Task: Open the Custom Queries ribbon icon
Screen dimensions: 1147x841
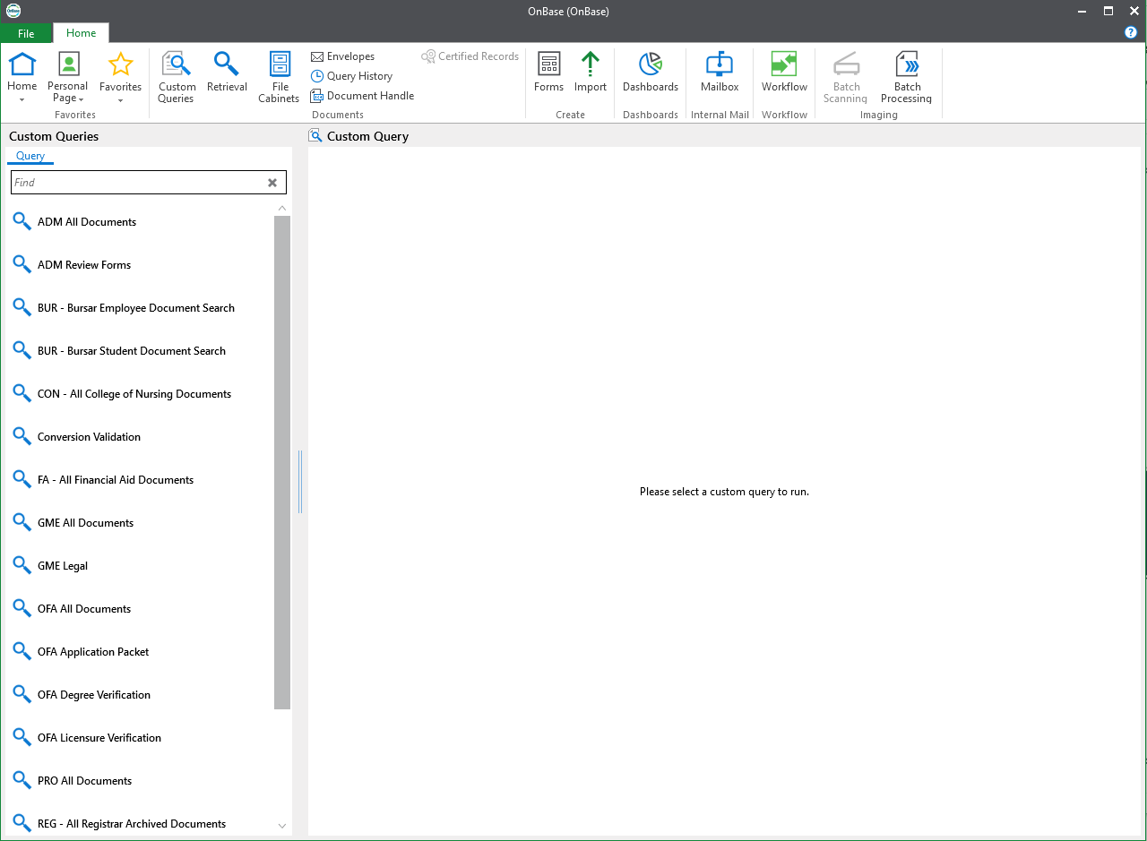Action: 177,65
